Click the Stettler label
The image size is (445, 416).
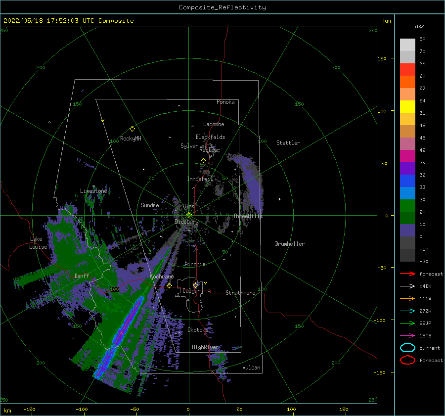coord(288,143)
